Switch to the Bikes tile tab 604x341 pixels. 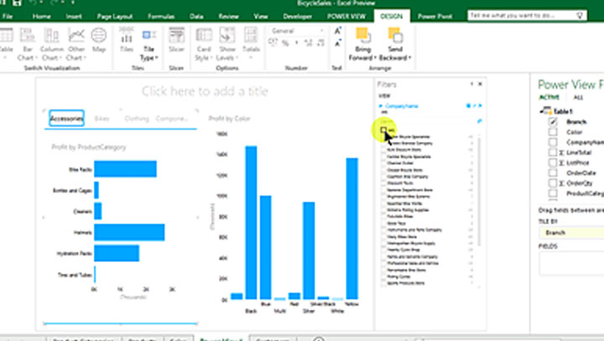click(102, 119)
